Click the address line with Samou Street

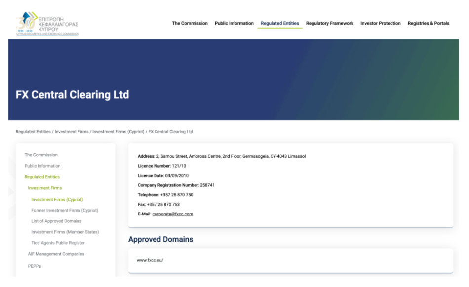click(222, 156)
